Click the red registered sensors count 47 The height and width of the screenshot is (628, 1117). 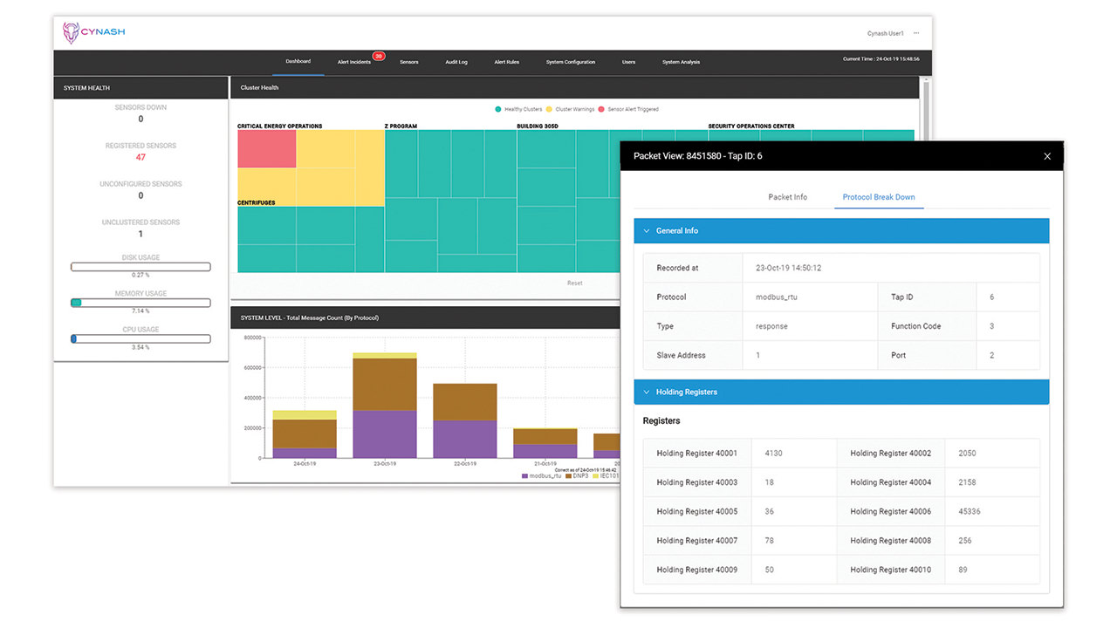click(140, 158)
